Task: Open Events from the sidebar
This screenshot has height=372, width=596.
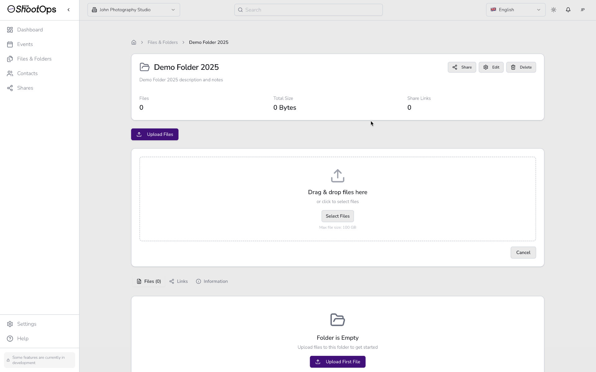Action: (x=25, y=44)
